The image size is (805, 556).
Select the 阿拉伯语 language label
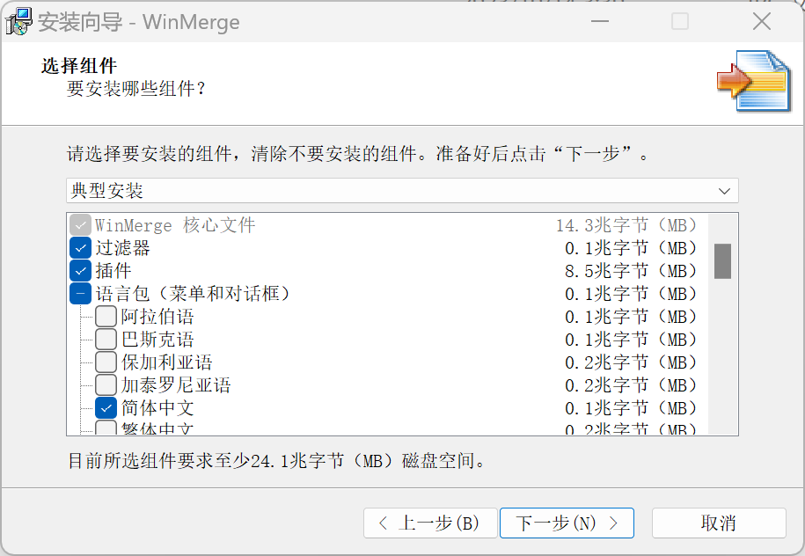(157, 317)
